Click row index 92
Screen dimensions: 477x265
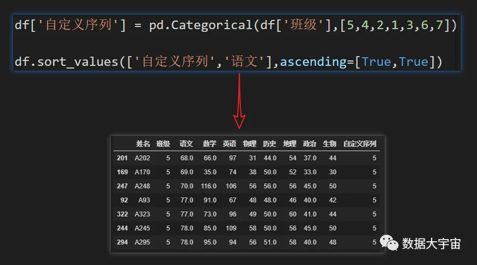[124, 200]
